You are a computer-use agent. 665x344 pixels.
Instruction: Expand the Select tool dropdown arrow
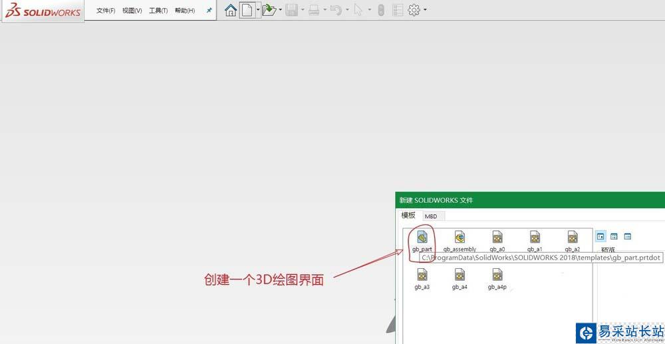370,10
